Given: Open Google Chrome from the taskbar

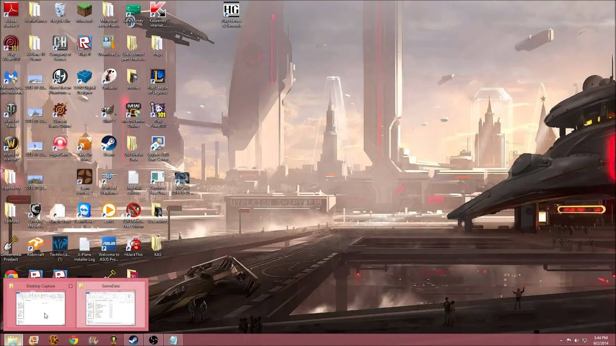Looking at the screenshot, I should click(73, 340).
